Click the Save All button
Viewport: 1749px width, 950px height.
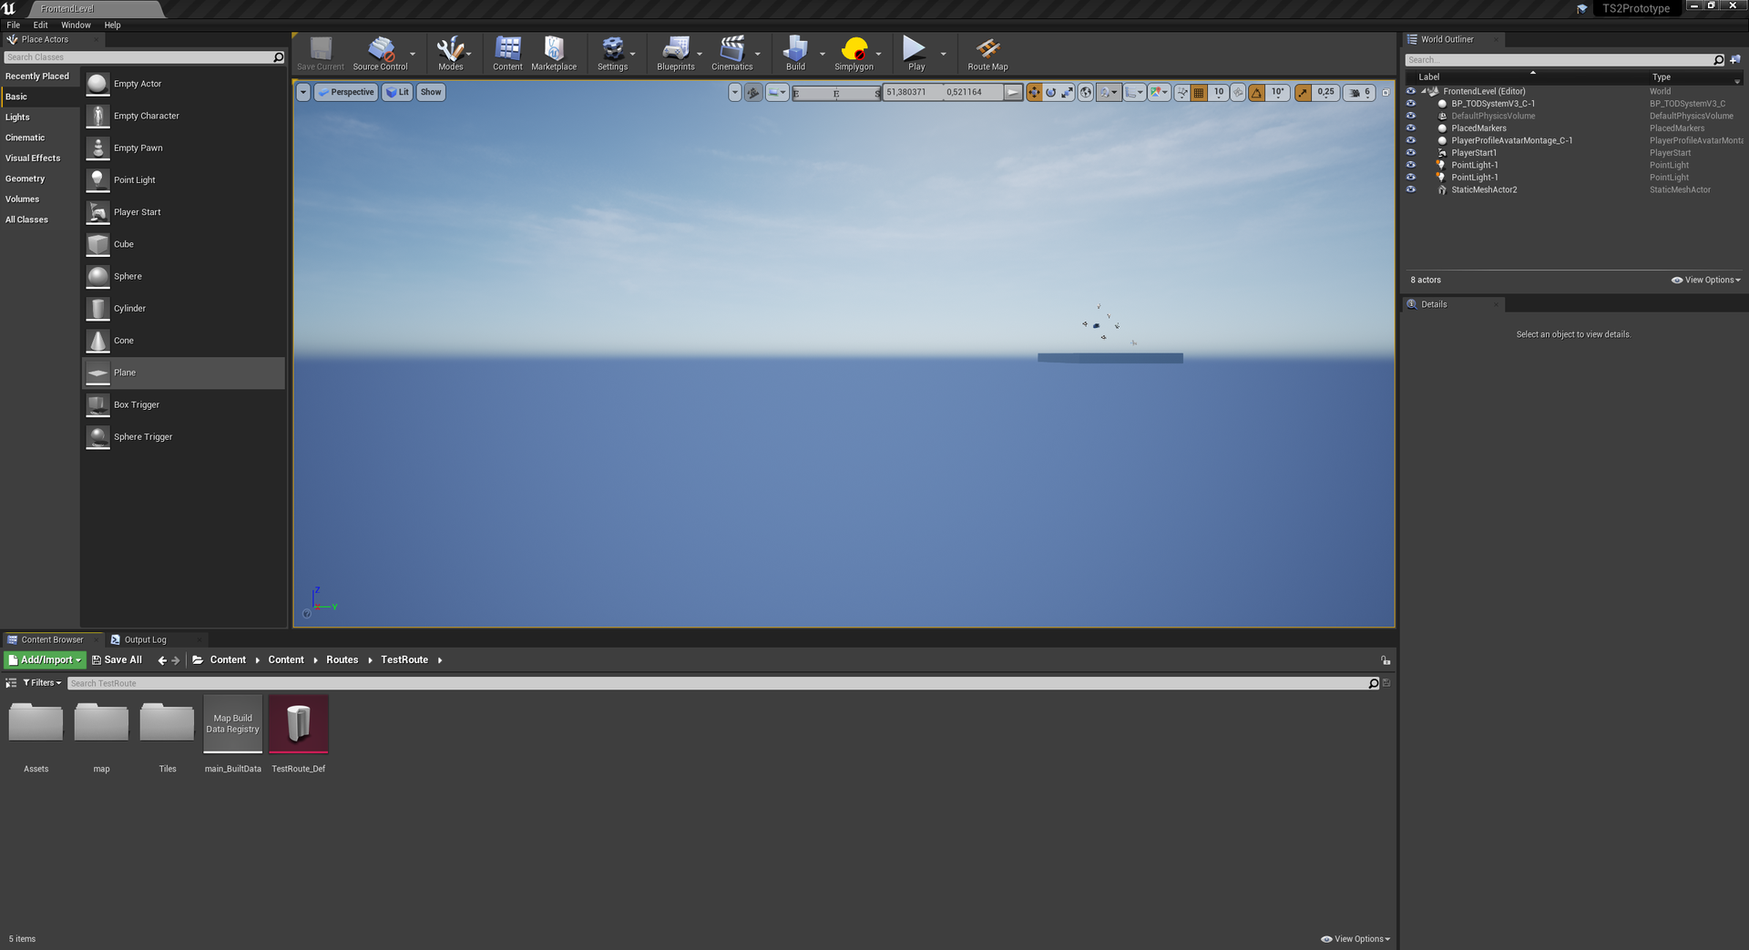click(x=117, y=660)
